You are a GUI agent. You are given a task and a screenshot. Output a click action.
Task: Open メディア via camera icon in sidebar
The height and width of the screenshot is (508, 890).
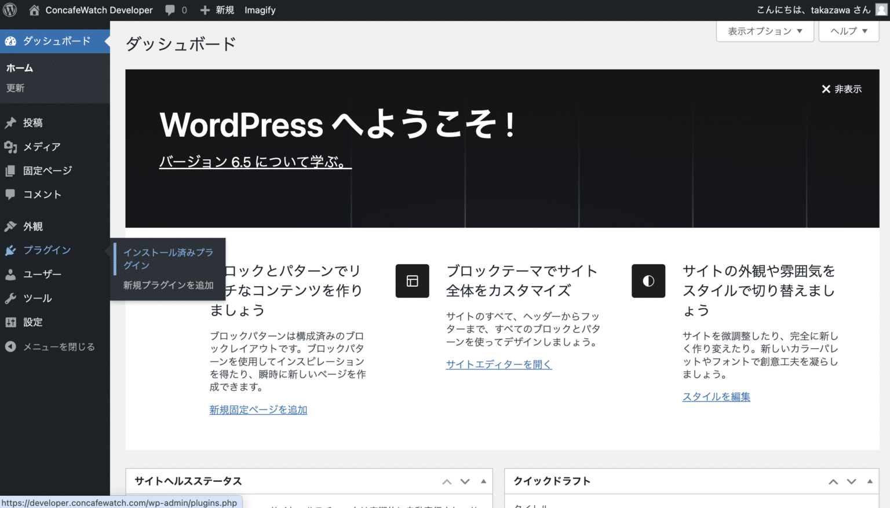[x=11, y=147]
